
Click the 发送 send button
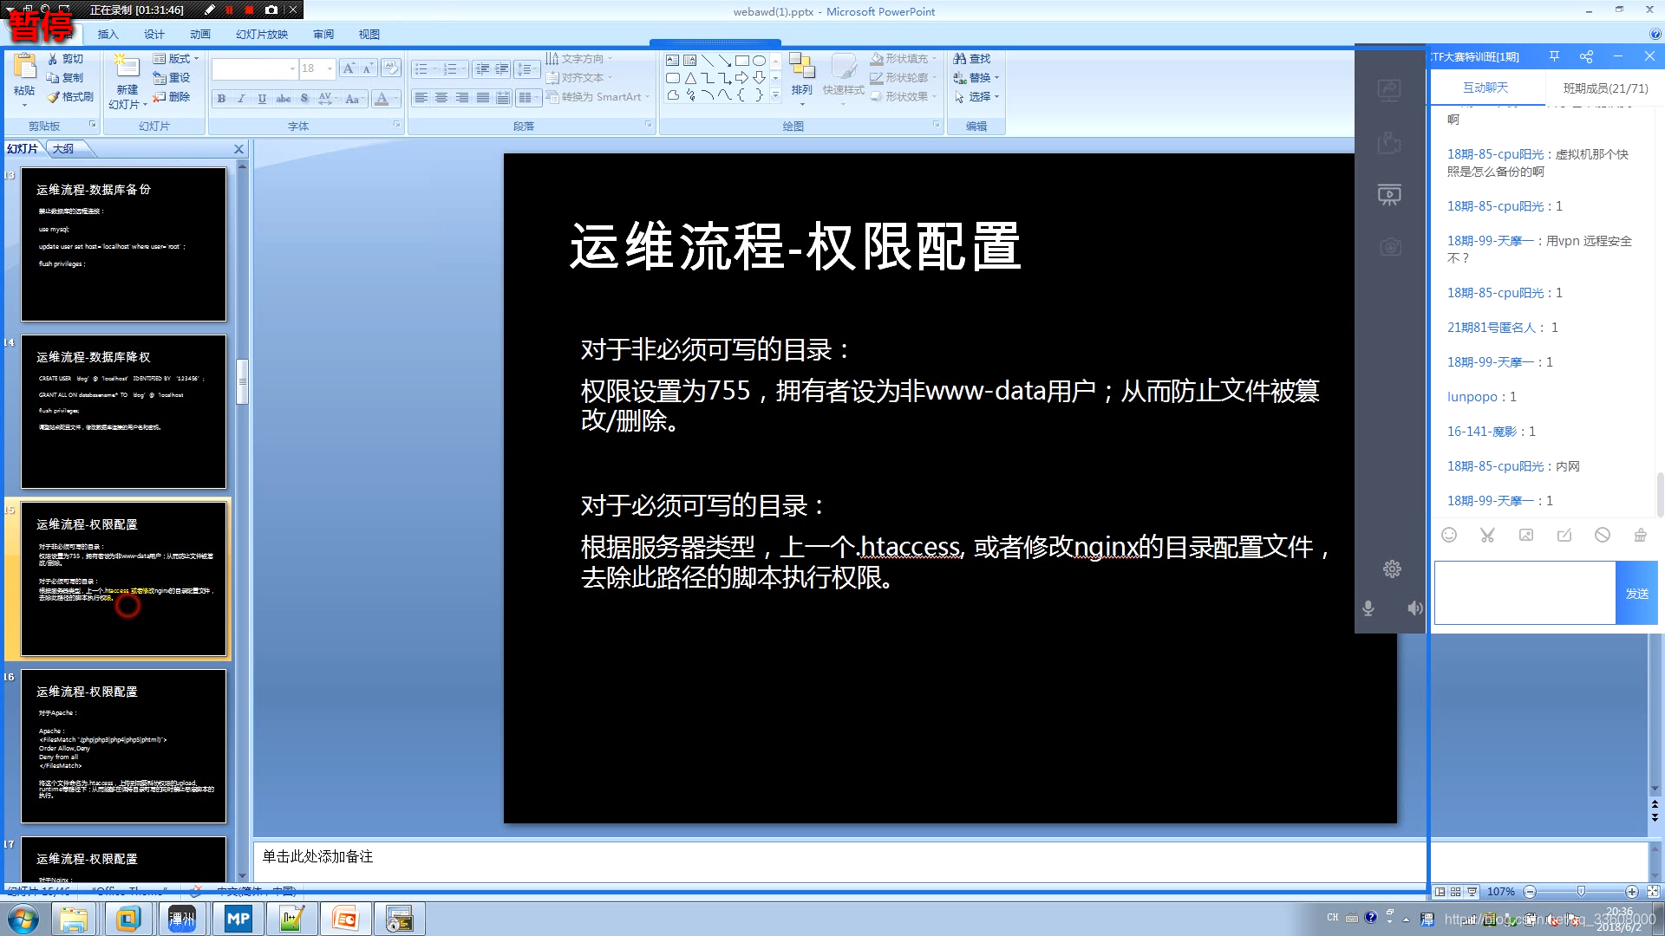1636,594
